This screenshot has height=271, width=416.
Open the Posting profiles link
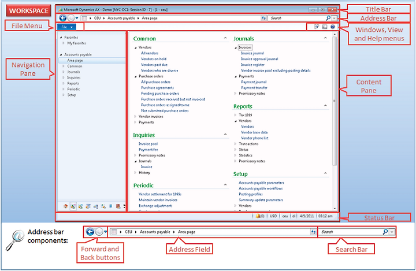point(251,194)
